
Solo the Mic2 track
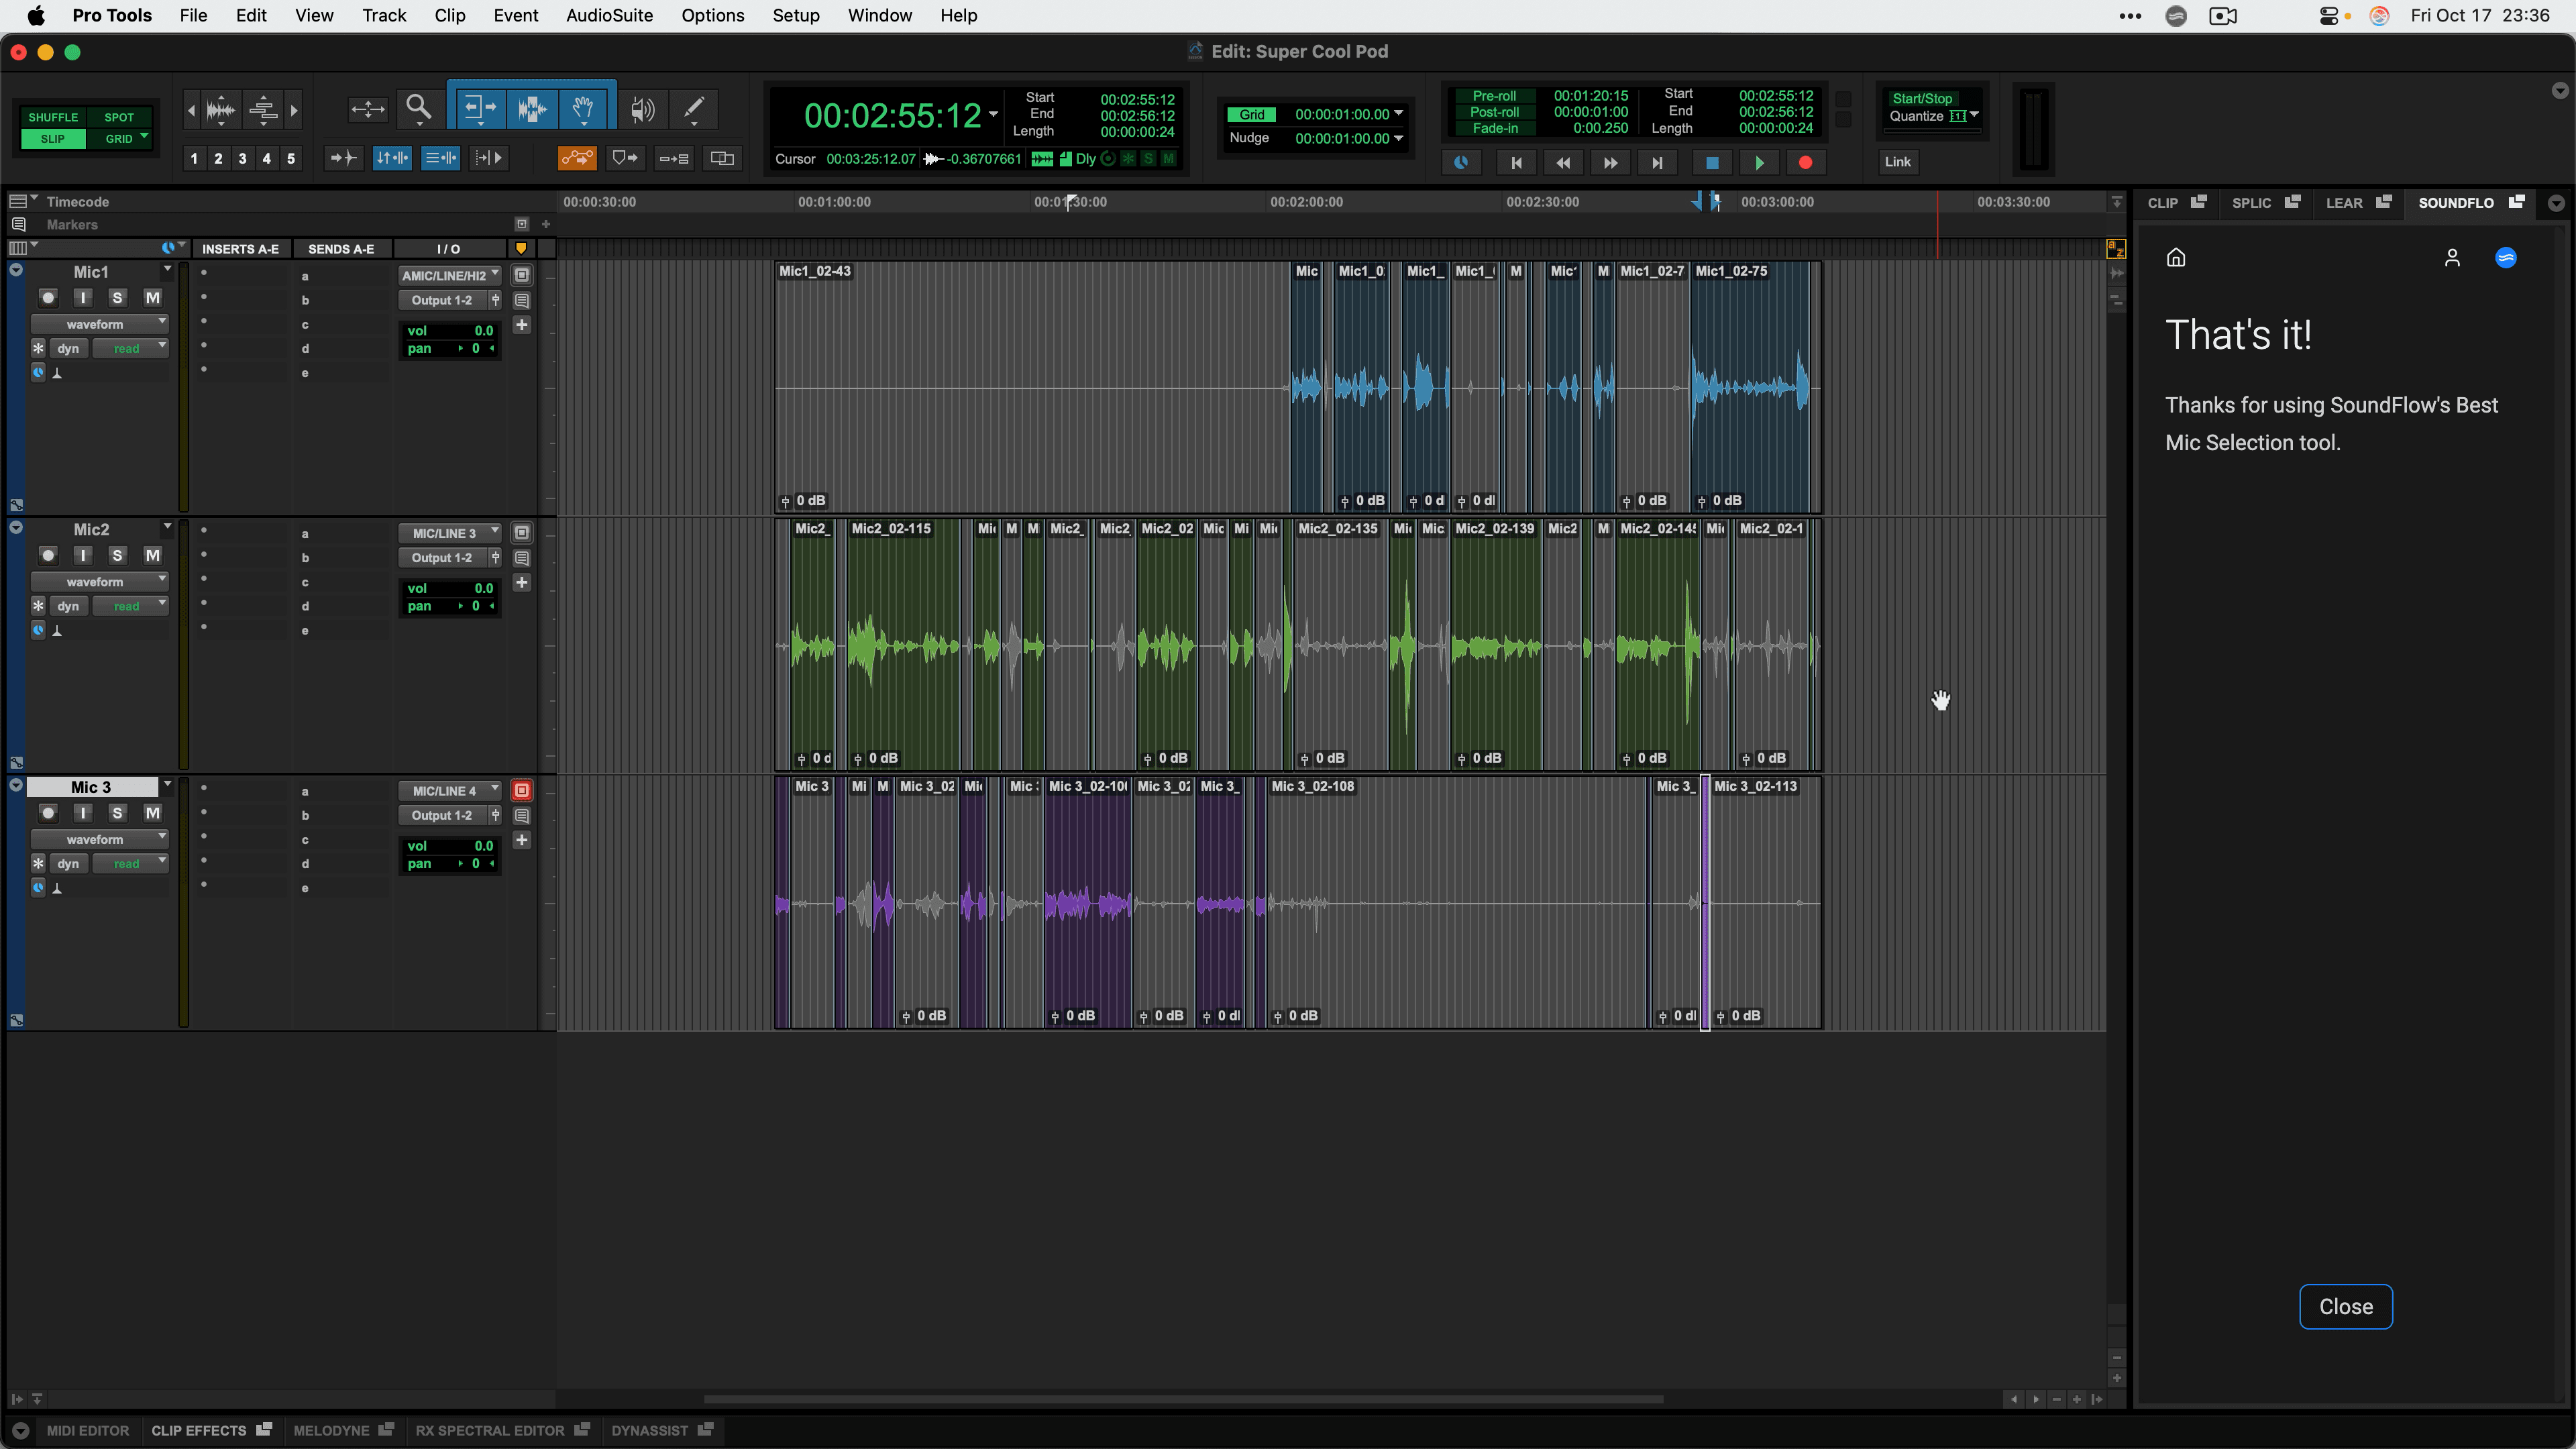pos(117,555)
